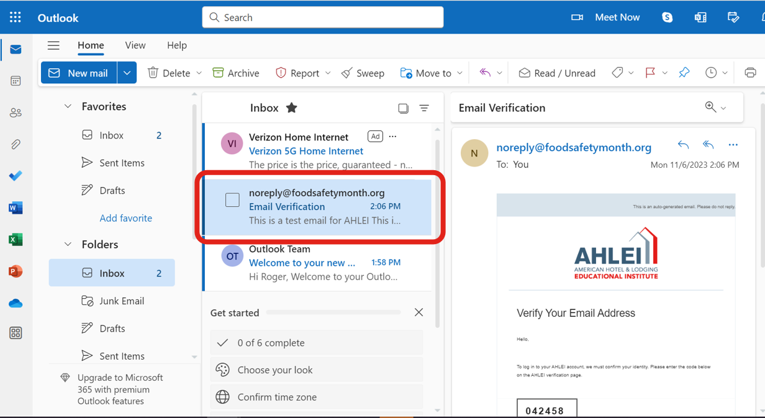Archive the selected message
The image size is (765, 418).
click(x=236, y=73)
